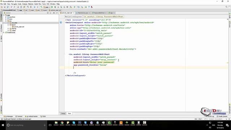The width and height of the screenshot is (231, 130).
Task: Click the green Run app button
Action: [52, 7]
